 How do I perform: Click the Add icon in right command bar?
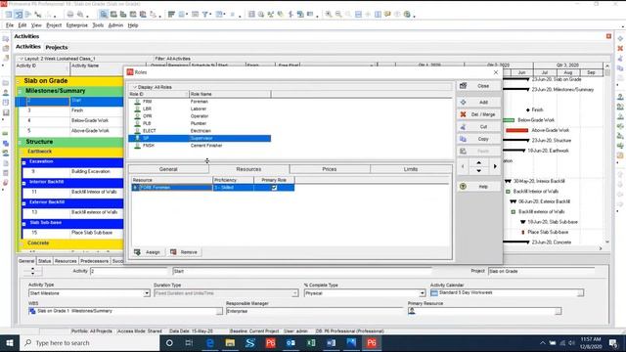point(620,39)
